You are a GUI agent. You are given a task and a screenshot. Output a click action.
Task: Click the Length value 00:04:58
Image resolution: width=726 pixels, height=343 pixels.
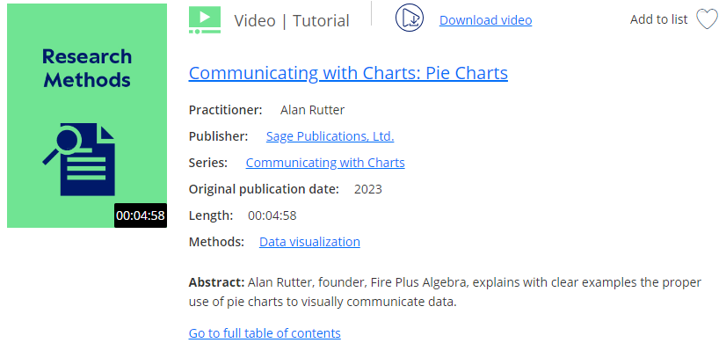point(272,215)
